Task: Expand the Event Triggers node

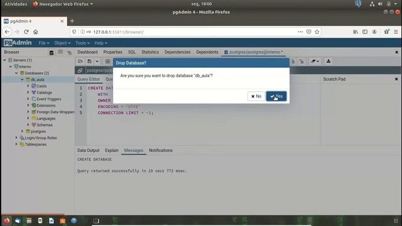Action: pos(28,99)
